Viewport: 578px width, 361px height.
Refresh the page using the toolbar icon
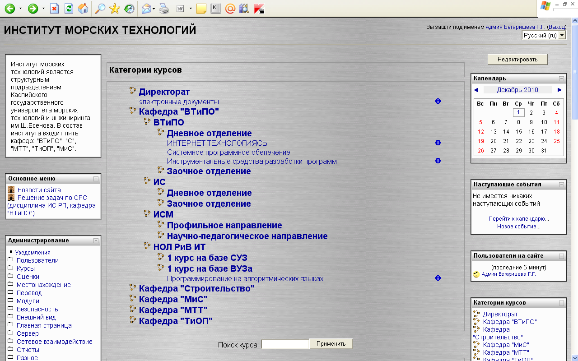(x=69, y=8)
